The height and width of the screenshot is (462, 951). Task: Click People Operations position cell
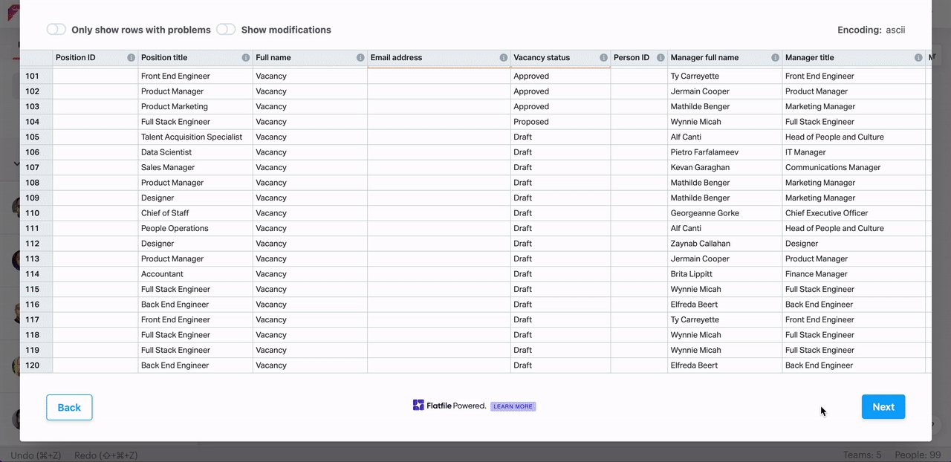coord(195,228)
